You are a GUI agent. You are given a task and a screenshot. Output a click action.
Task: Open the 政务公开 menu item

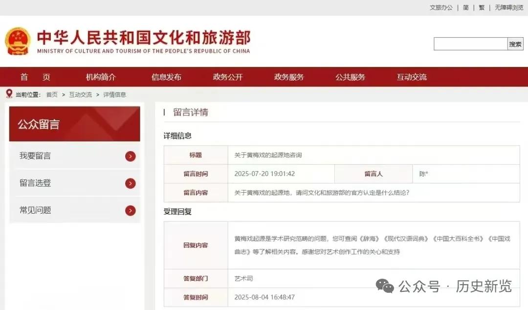(228, 77)
